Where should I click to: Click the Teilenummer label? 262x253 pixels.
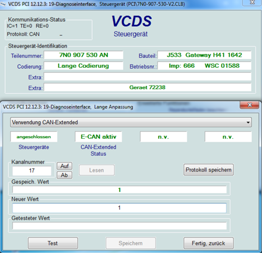pyautogui.click(x=27, y=56)
